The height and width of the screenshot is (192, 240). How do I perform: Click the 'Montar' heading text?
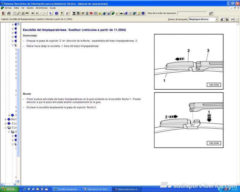tap(27, 94)
